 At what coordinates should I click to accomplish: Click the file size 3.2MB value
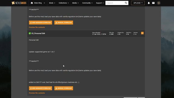111,34
